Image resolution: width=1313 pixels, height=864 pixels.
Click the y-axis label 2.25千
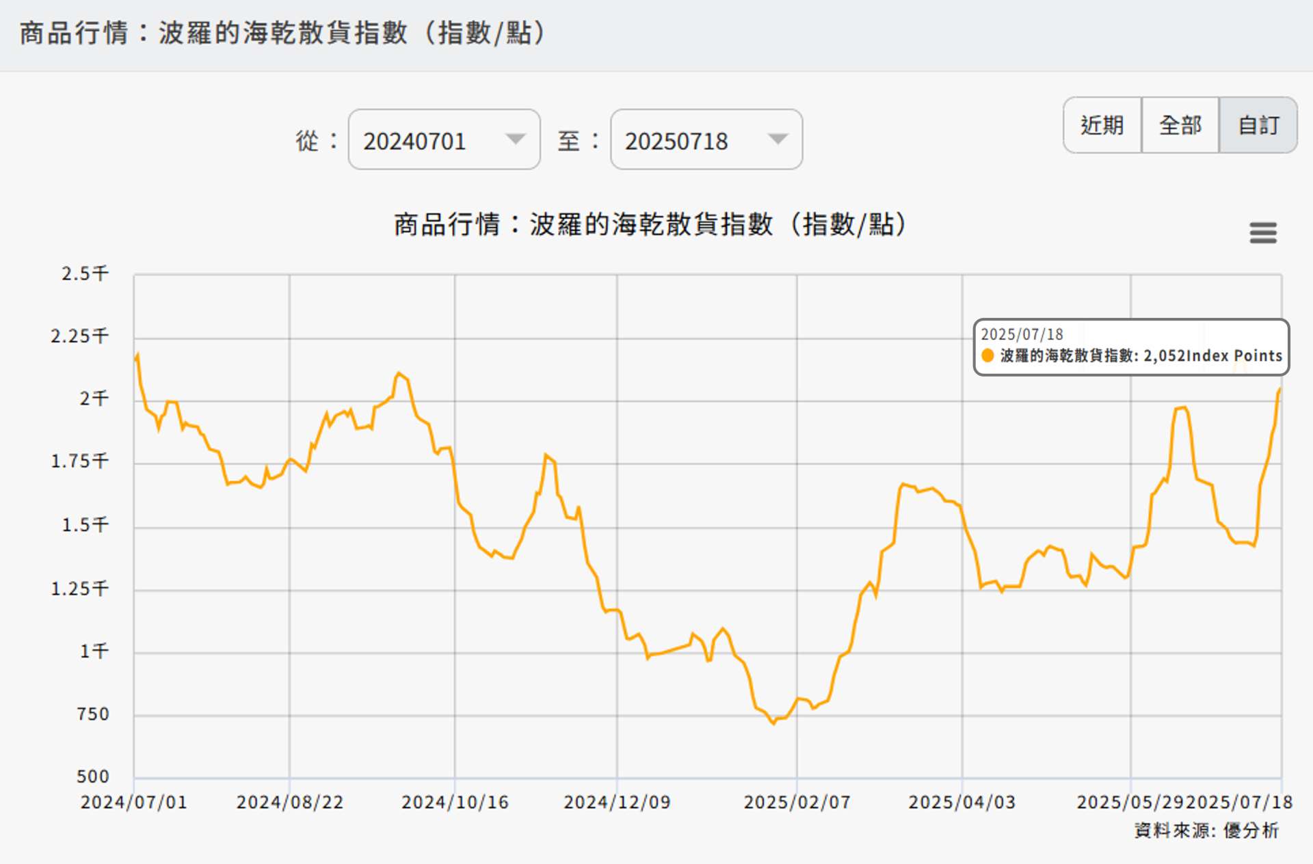[x=79, y=336]
